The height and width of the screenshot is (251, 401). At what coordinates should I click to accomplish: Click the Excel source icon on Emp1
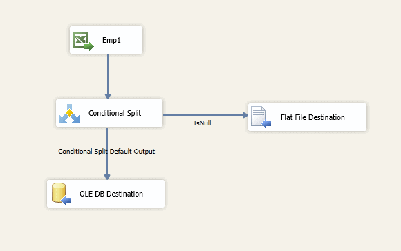tap(83, 41)
